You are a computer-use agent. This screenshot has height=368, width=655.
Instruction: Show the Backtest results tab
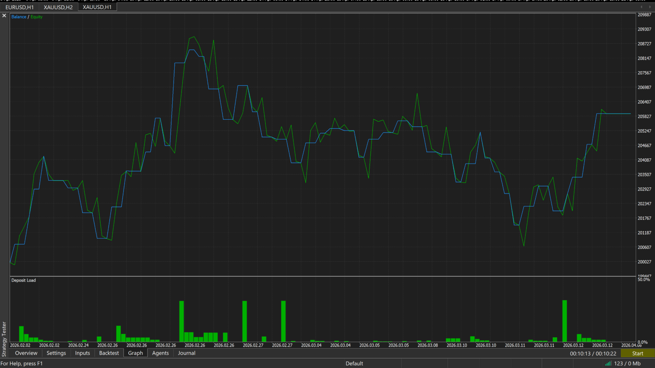(x=109, y=353)
